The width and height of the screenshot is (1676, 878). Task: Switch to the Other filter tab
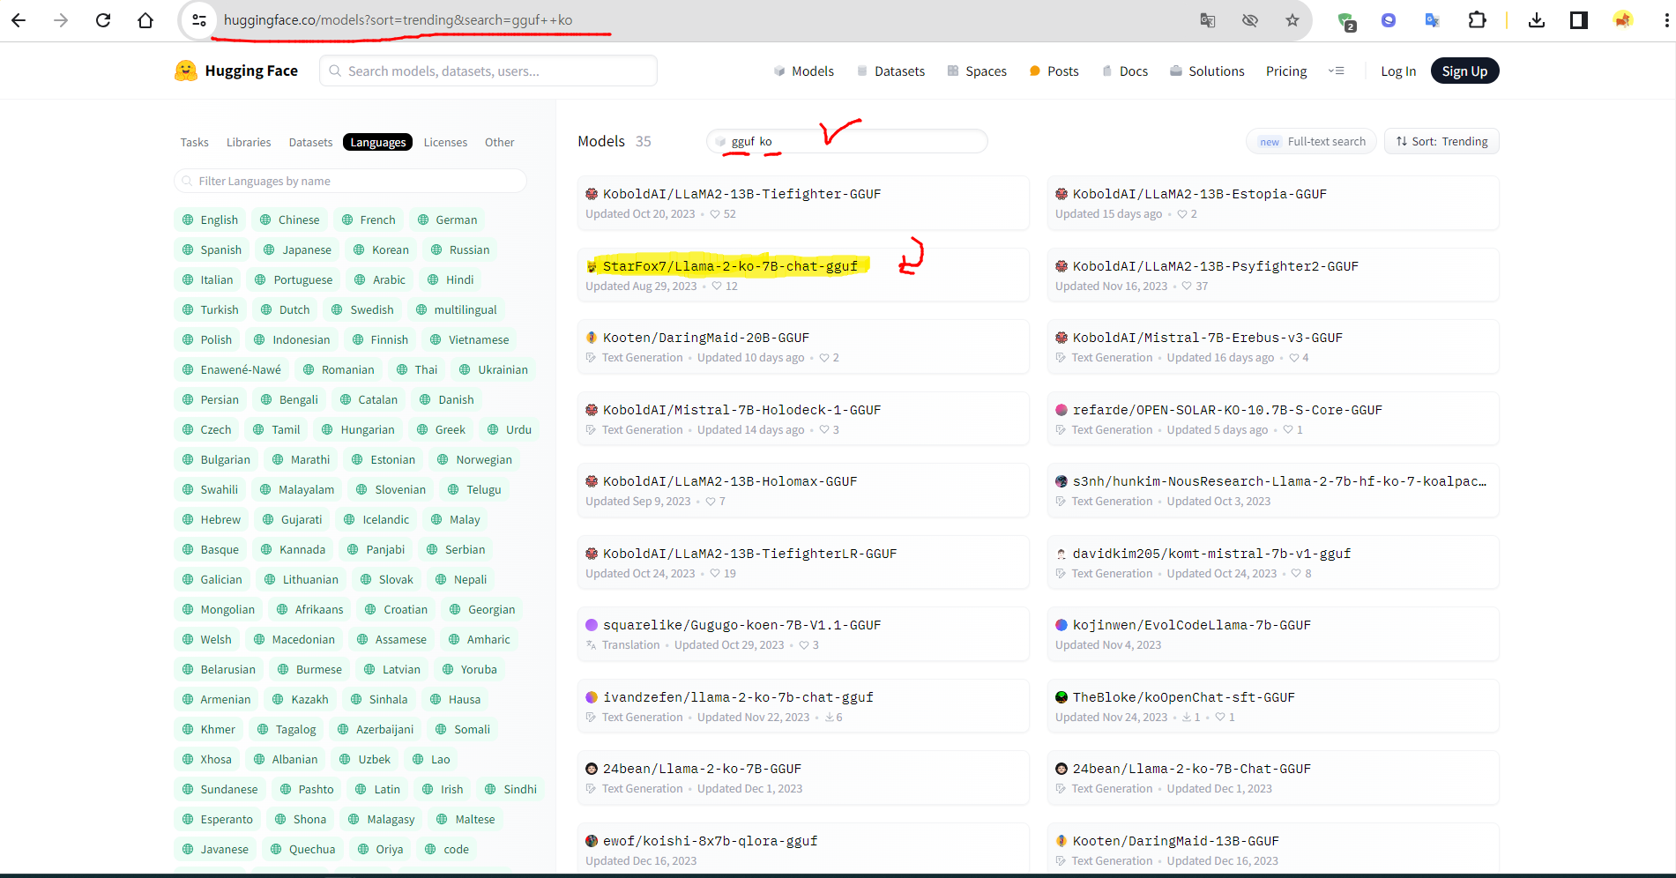(499, 142)
